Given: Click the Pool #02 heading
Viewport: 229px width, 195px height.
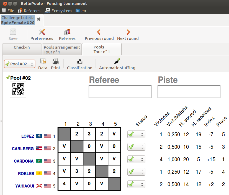Looking at the screenshot, I should (x=20, y=78).
